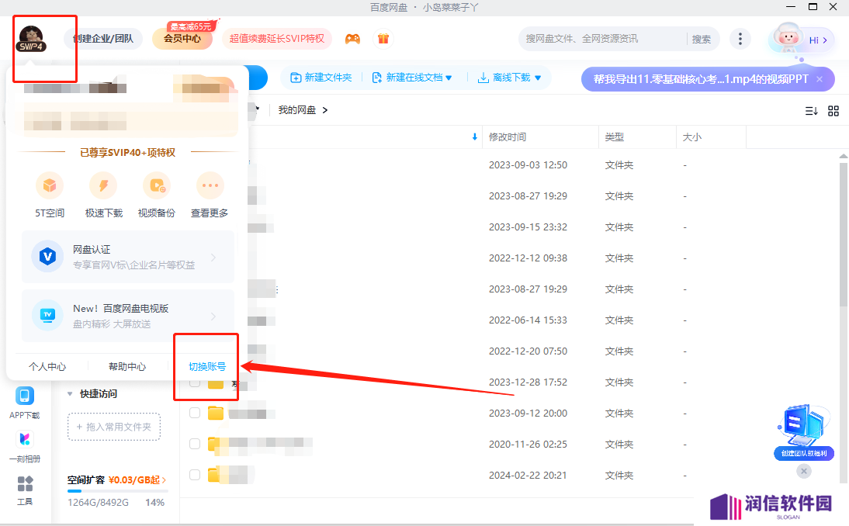Click 文件夹 type in the 2023-09-12 row

tap(619, 414)
